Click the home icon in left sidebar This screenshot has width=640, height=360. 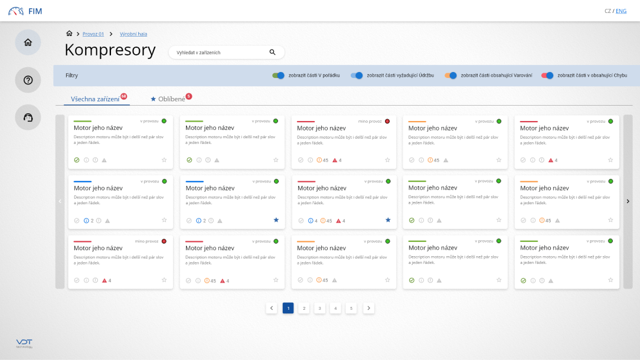pos(28,42)
